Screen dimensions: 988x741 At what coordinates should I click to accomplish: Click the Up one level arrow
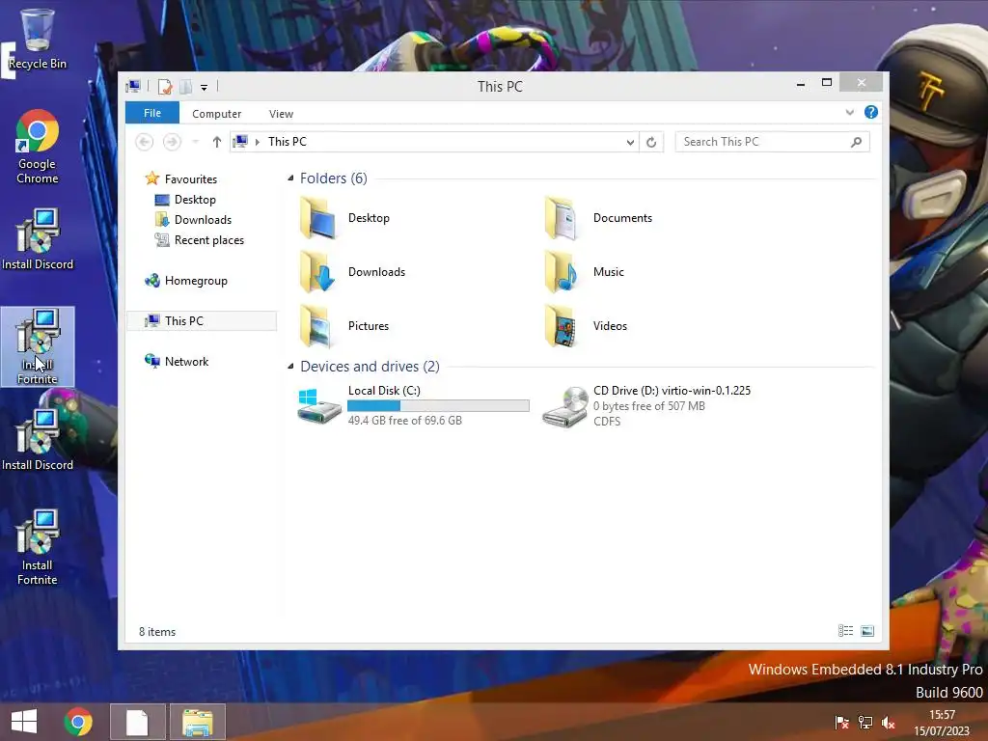point(217,142)
